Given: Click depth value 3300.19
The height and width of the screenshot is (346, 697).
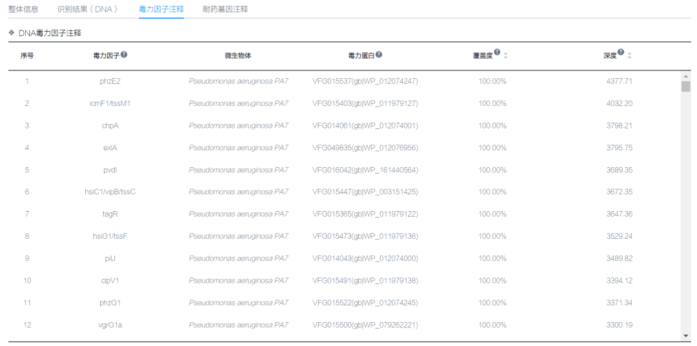Looking at the screenshot, I should pyautogui.click(x=619, y=325).
